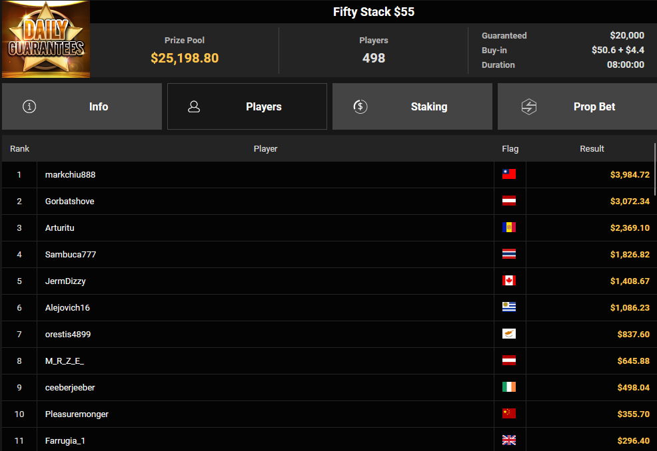
Task: Click the $296.40 result value
Action: pos(634,441)
